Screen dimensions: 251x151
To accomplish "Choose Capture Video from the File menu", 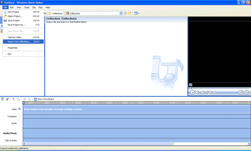I will pyautogui.click(x=23, y=37).
